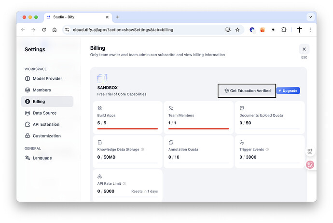Click the Language settings icon
The height and width of the screenshot is (223, 333).
point(28,158)
